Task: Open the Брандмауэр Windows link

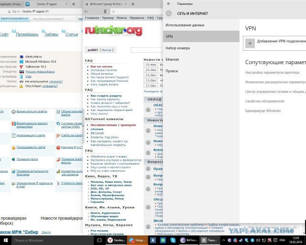Action: pos(262,111)
